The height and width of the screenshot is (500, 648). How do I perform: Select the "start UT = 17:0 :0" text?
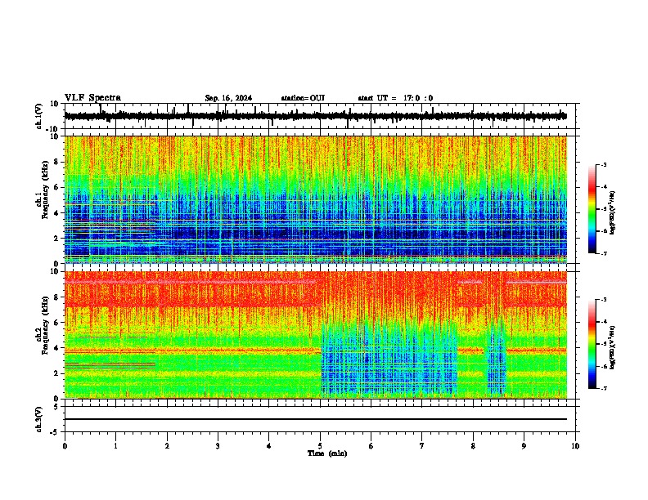(x=395, y=98)
